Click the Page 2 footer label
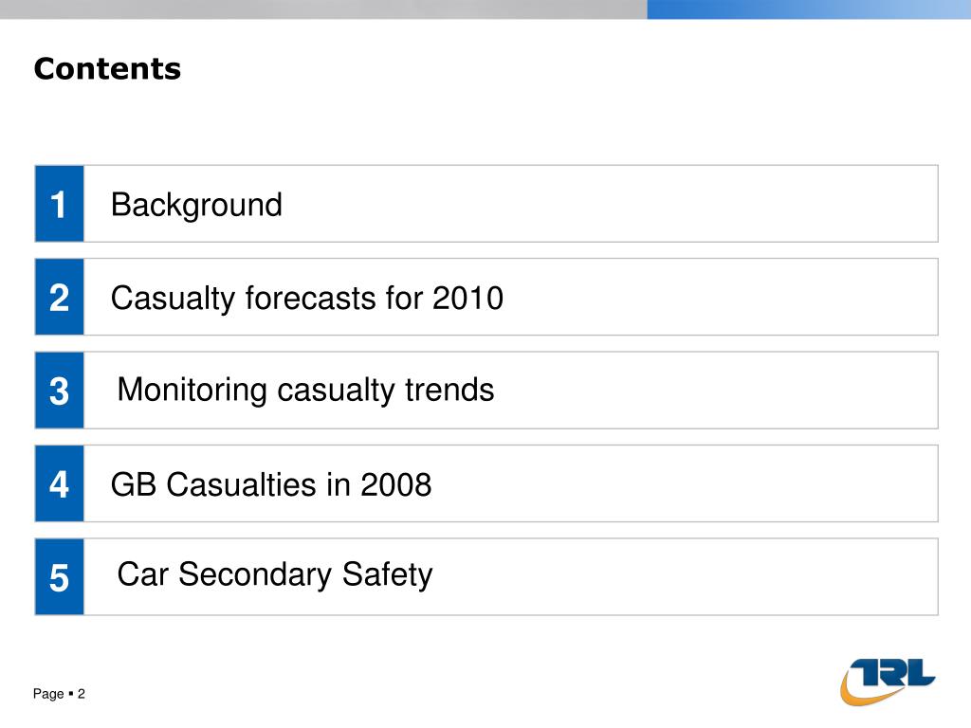 tap(59, 694)
